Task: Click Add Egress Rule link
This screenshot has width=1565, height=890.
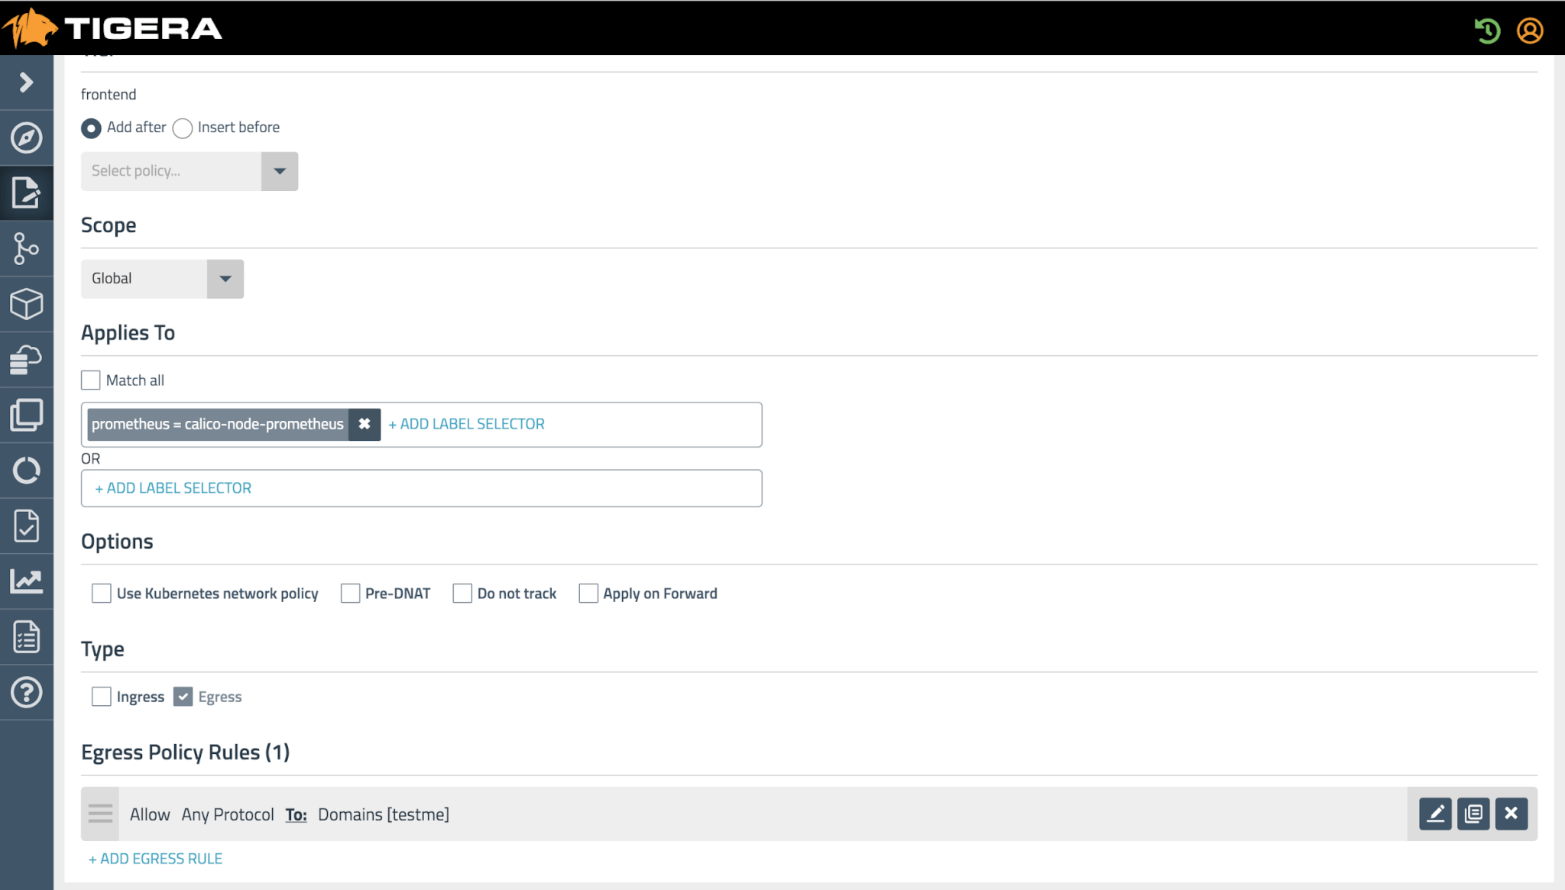Action: (155, 859)
